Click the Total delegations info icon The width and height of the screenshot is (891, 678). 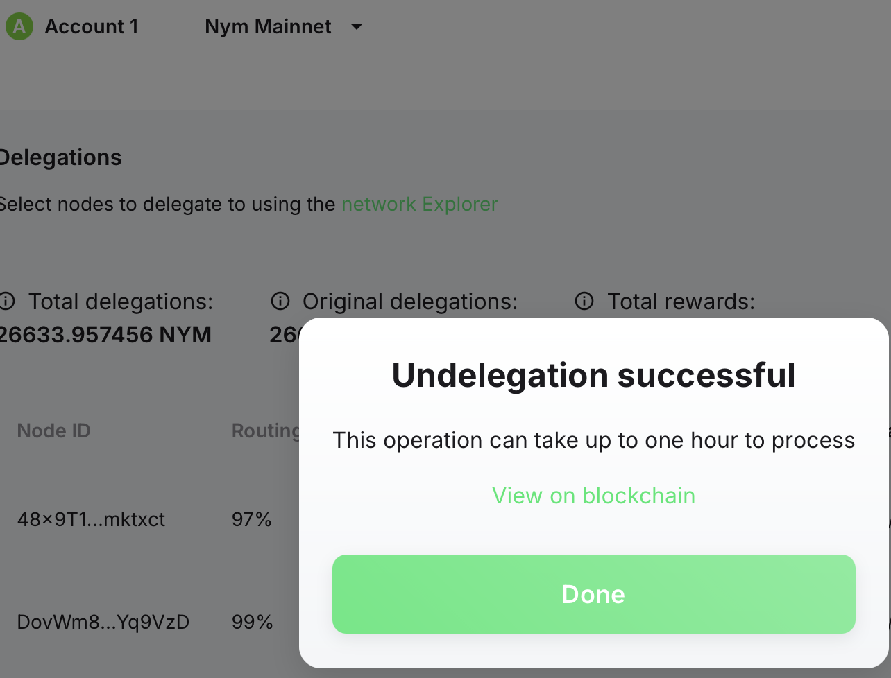coord(7,302)
